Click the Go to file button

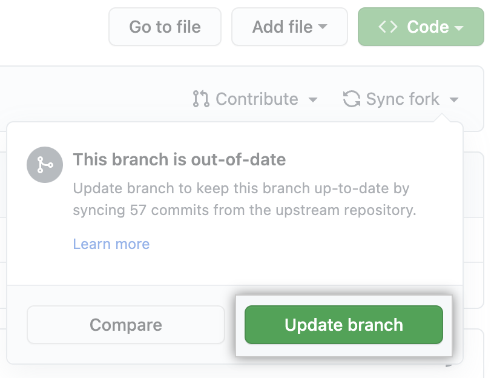pos(165,27)
